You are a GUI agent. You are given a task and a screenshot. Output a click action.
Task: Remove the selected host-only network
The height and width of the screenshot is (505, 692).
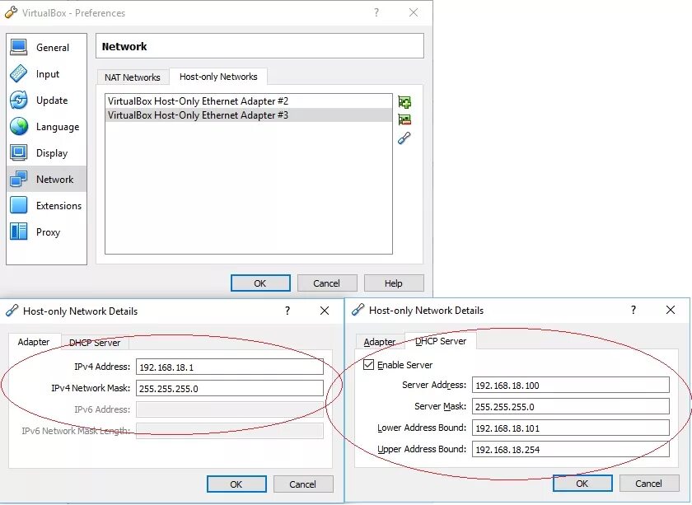404,119
